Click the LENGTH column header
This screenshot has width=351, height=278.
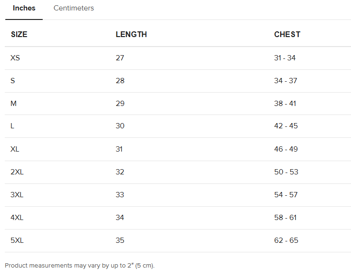tap(131, 34)
